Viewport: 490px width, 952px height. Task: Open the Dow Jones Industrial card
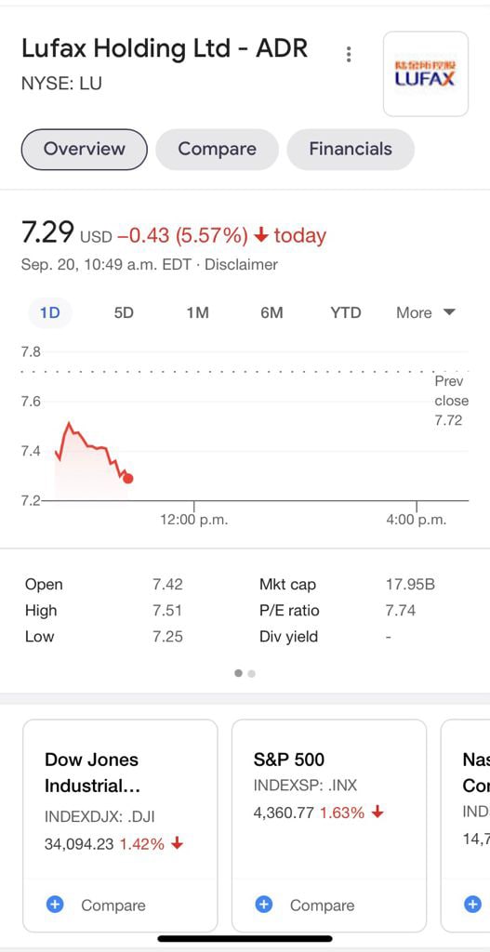(120, 826)
